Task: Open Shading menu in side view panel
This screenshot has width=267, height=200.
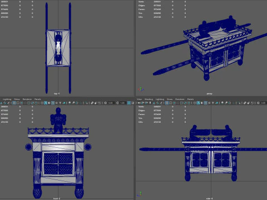Action: (149, 99)
